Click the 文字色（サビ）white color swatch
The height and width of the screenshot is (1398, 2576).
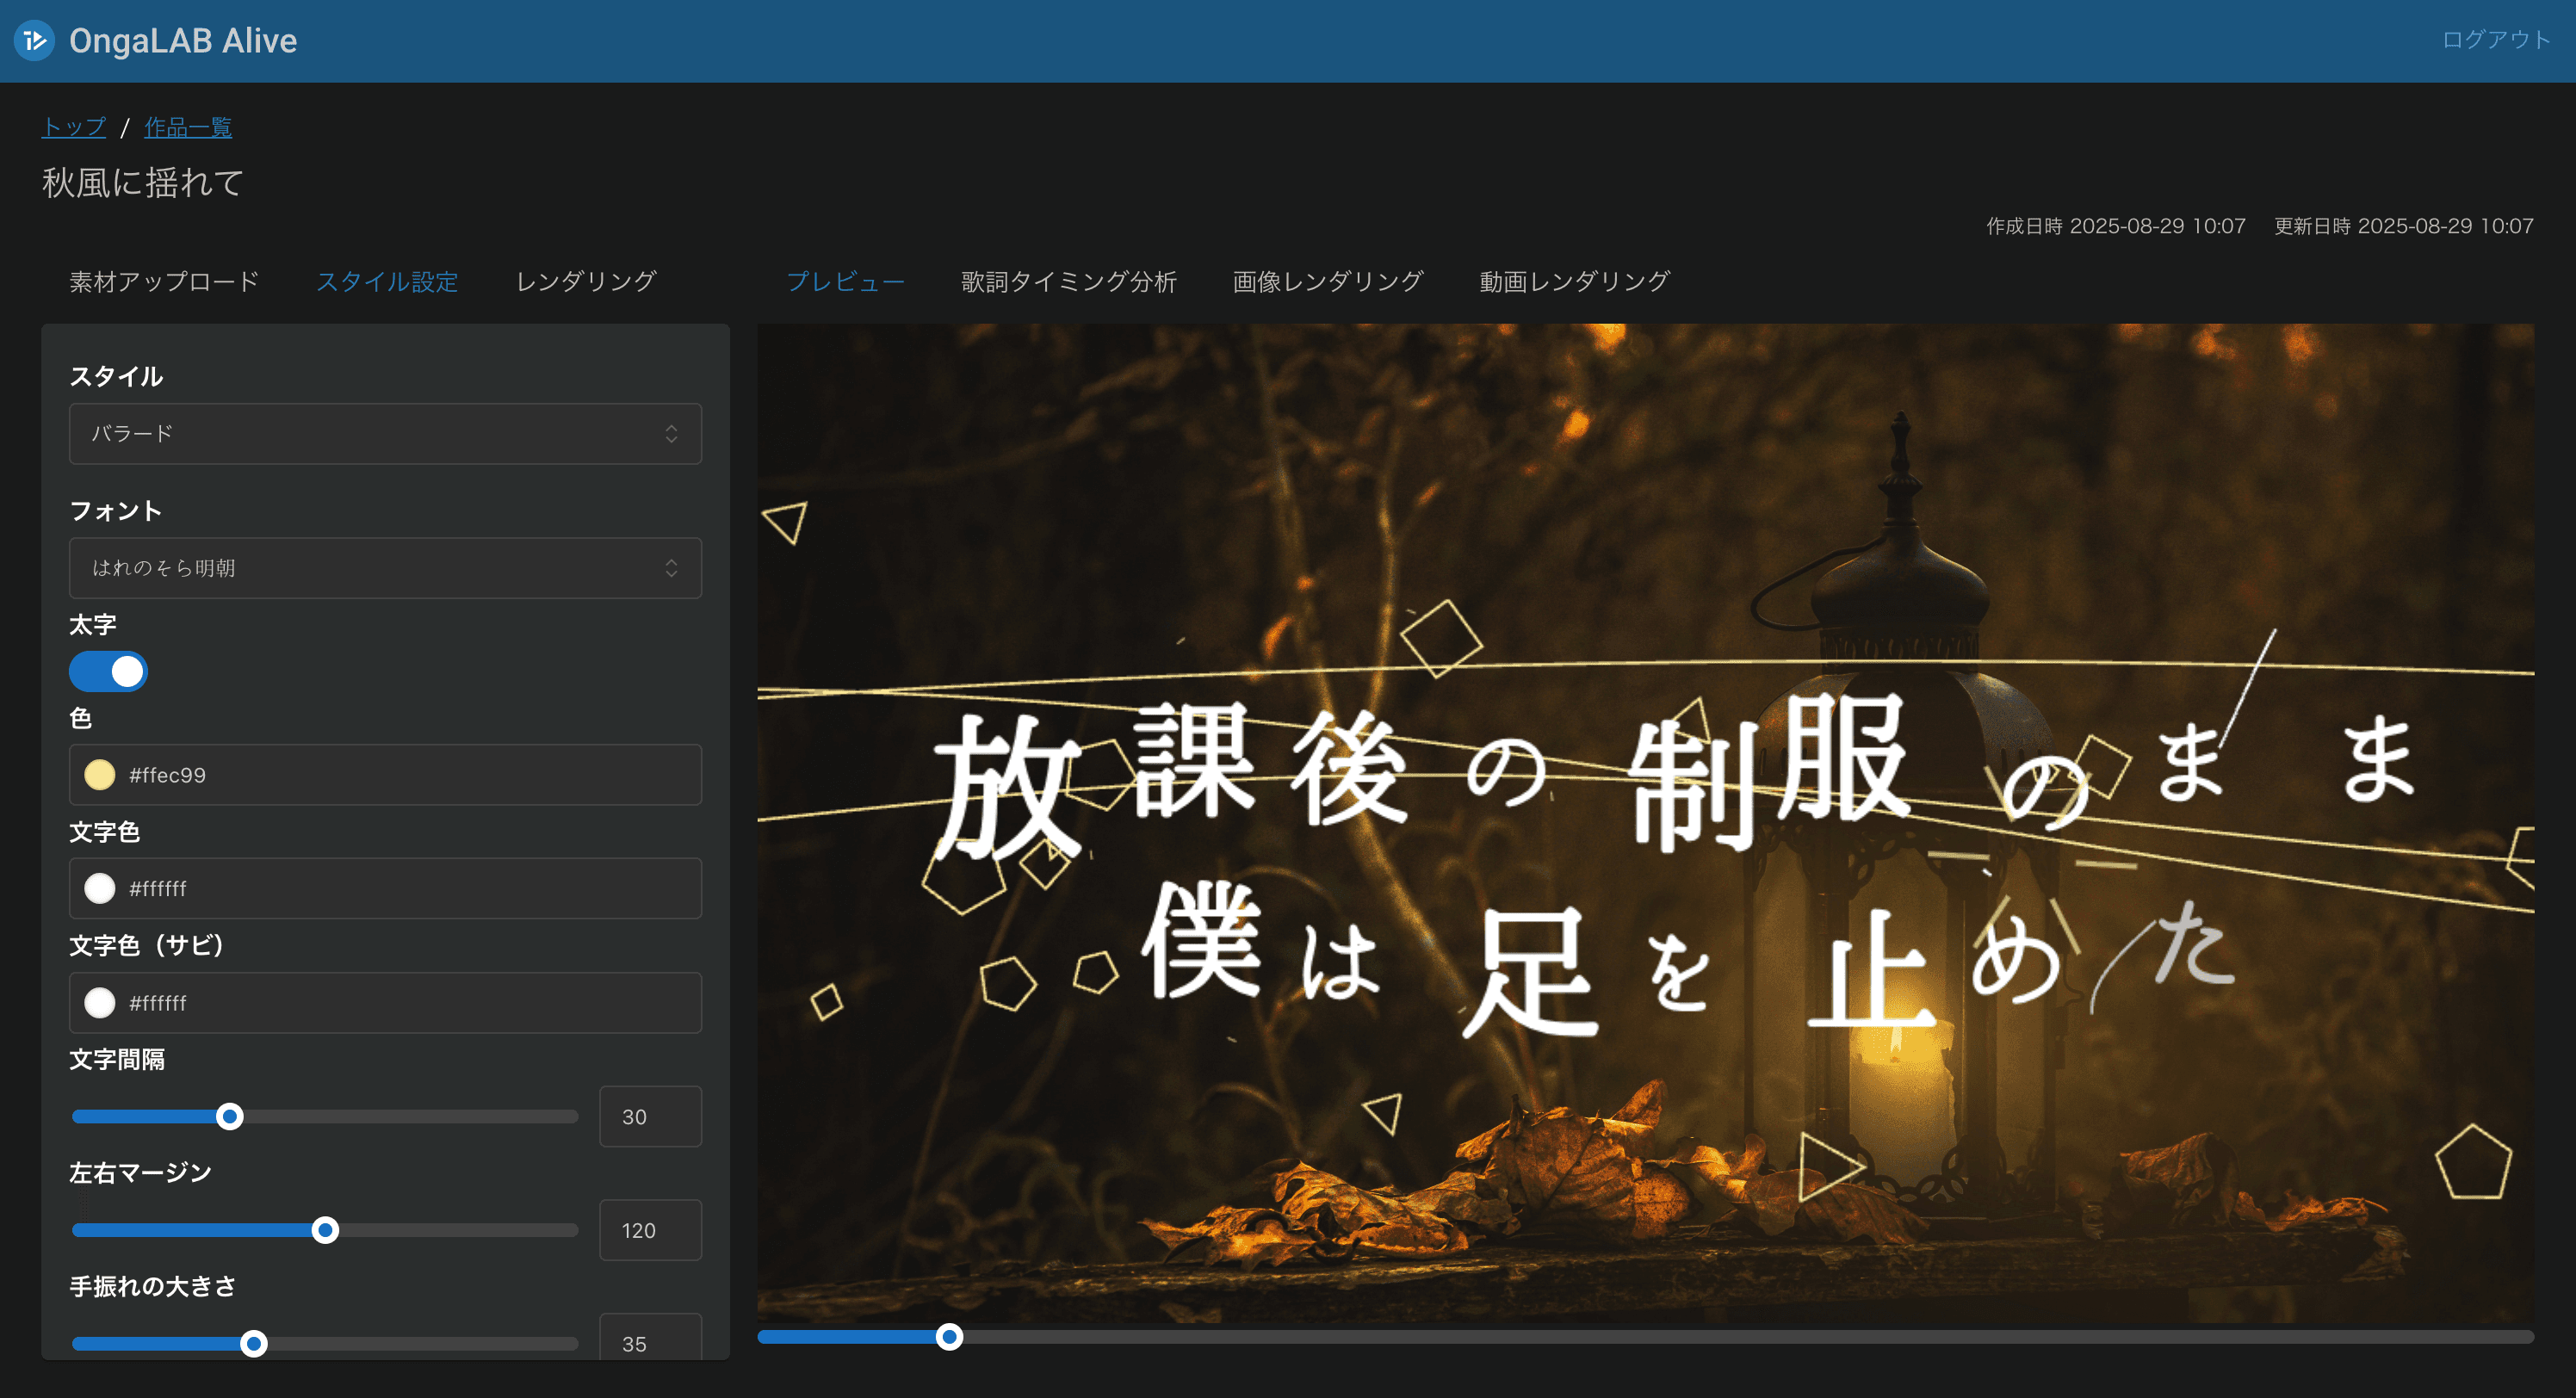(x=100, y=1002)
